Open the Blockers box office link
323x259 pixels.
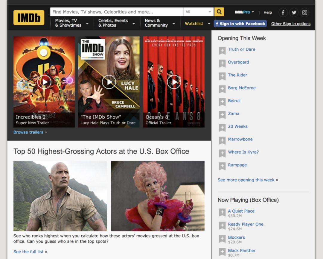(x=236, y=237)
